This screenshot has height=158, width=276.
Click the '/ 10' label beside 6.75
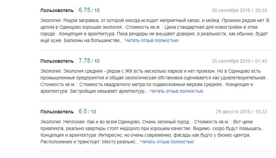pyautogui.click(x=96, y=10)
